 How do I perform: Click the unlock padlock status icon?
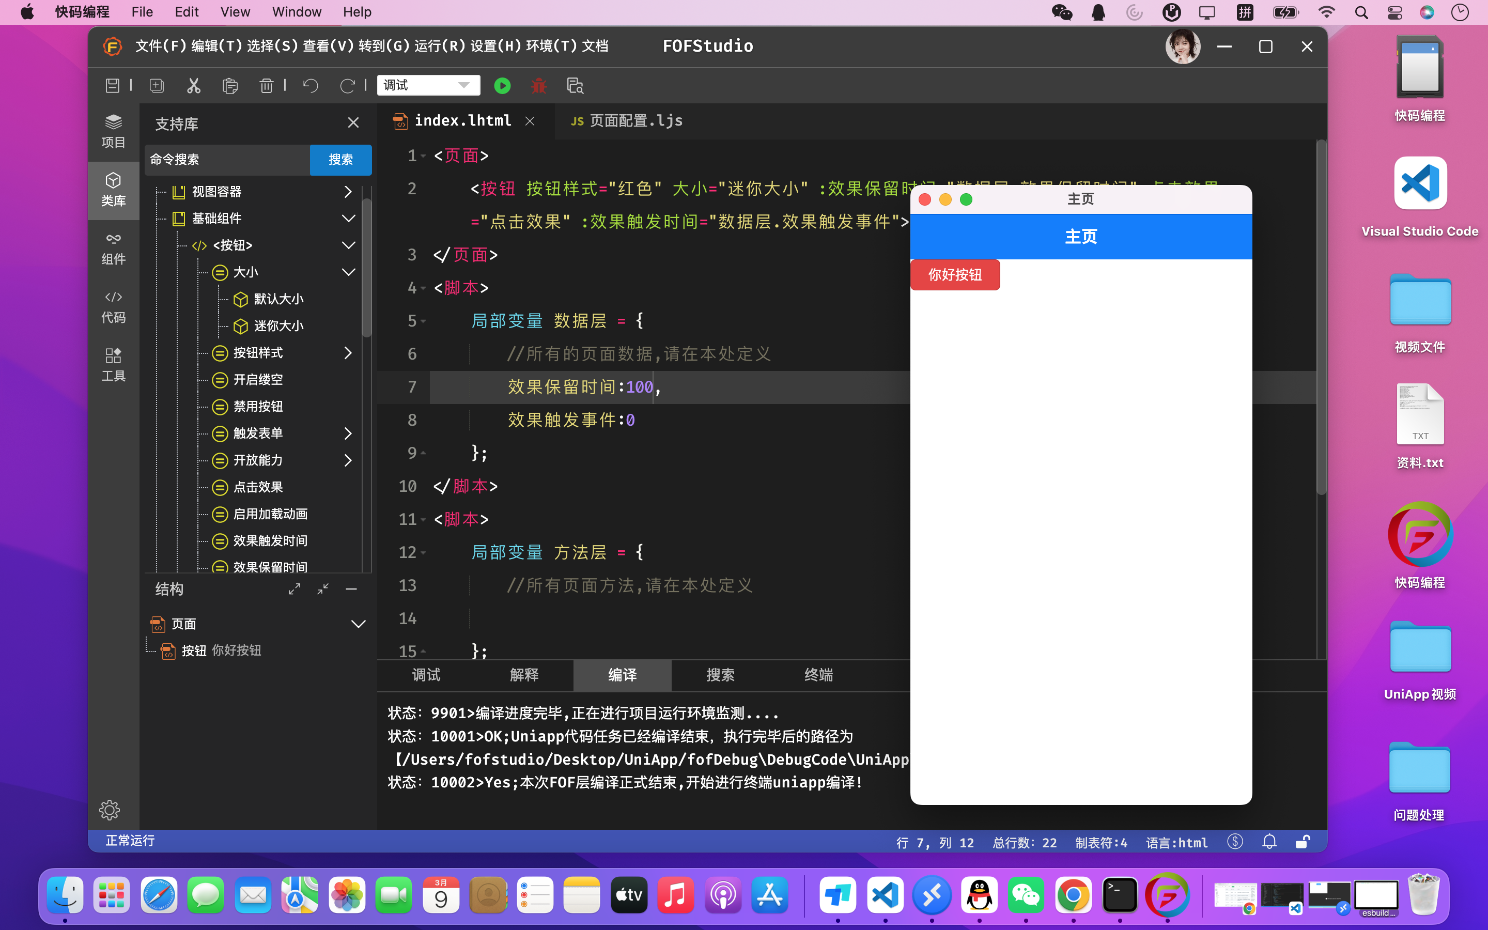coord(1303,842)
